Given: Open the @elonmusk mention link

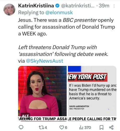Looking at the screenshot, I should pyautogui.click(x=59, y=12).
